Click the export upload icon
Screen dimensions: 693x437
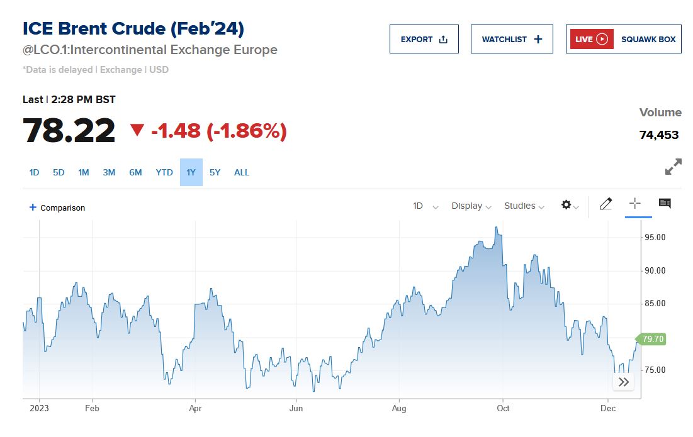click(443, 39)
